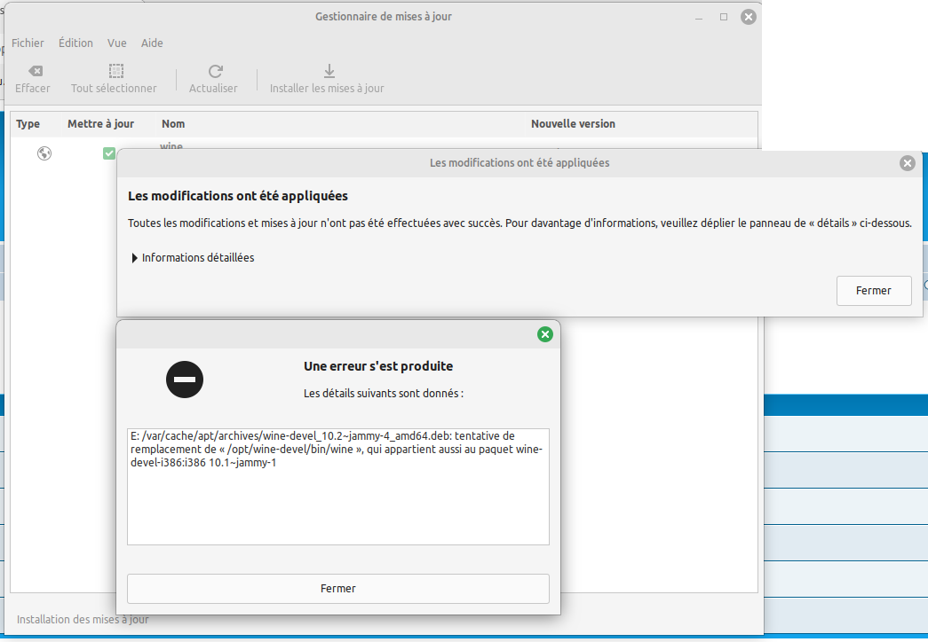Open the Vue menu

(x=117, y=43)
